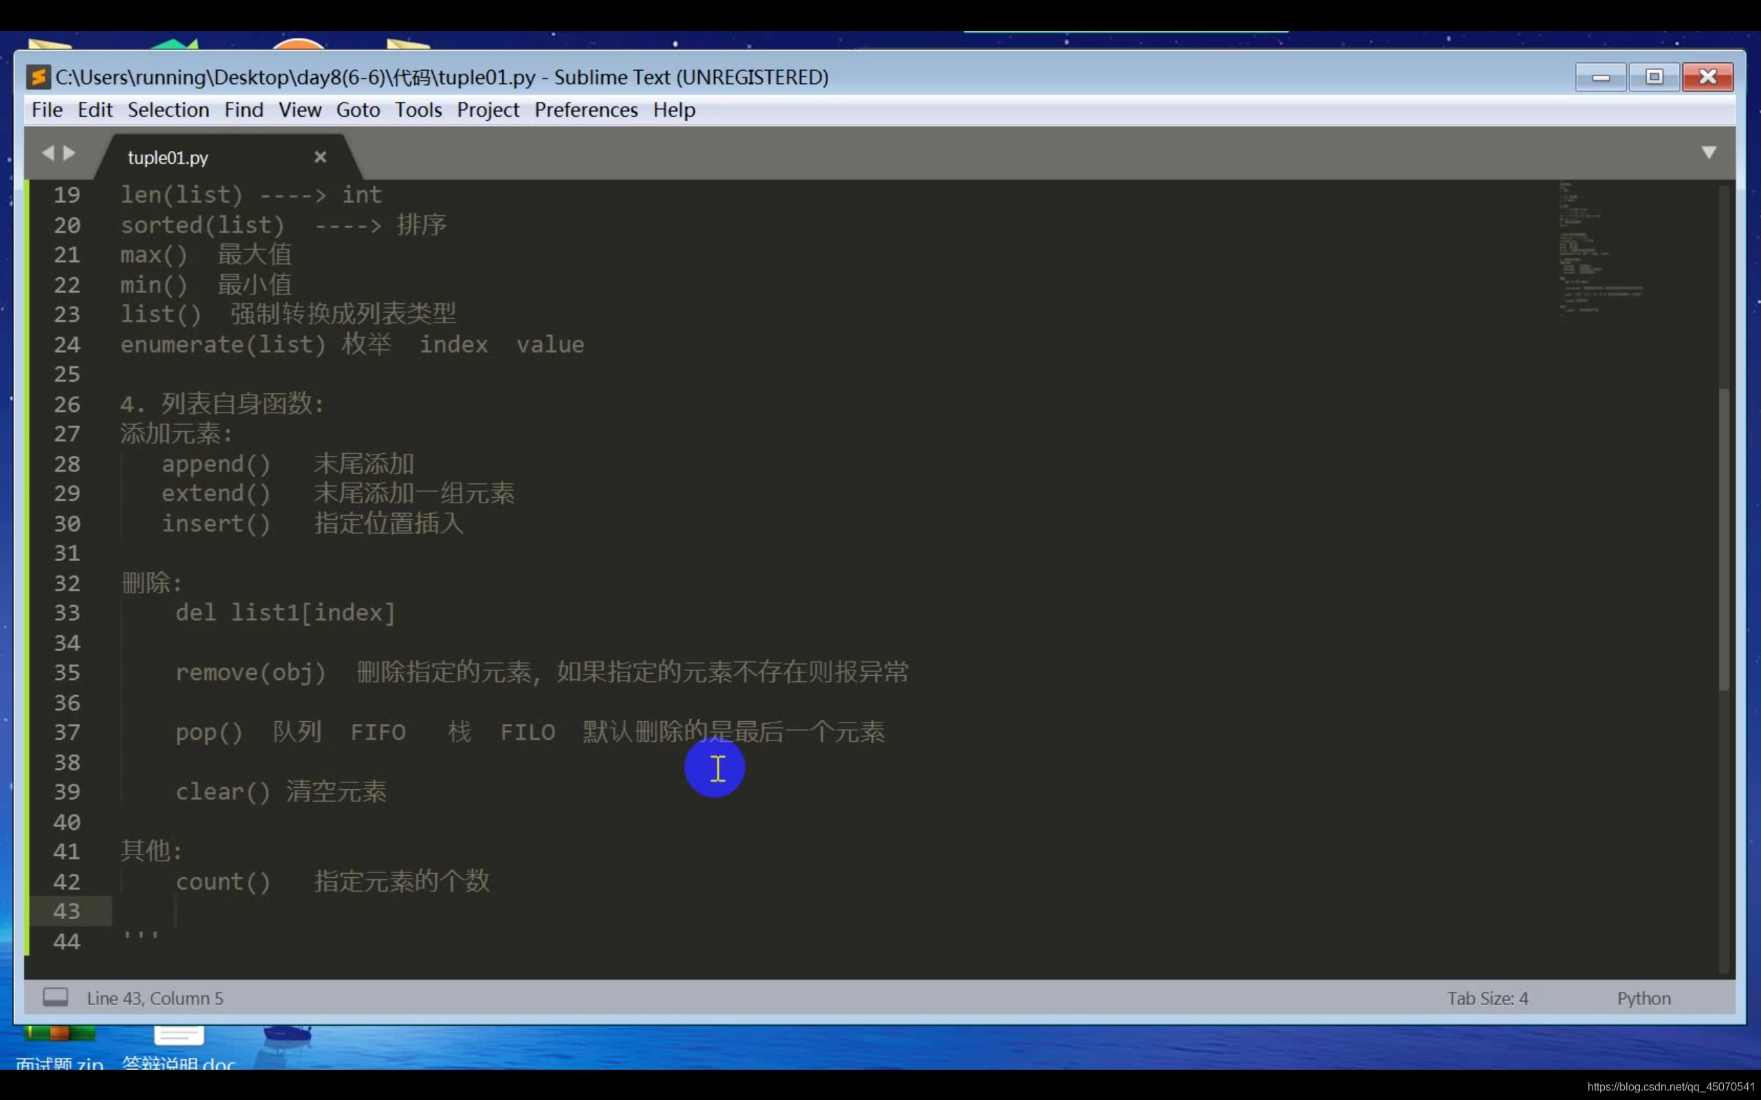
Task: Click the Line 43, Column 5 status text
Action: pos(155,998)
